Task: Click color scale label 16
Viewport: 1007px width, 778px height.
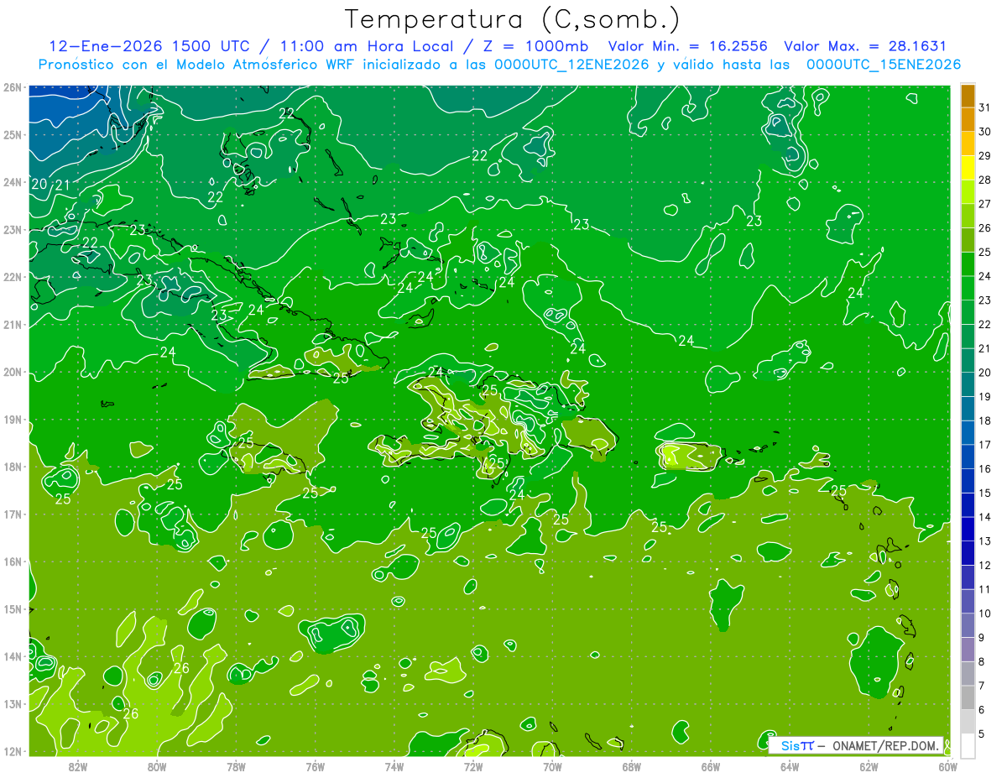Action: [x=984, y=469]
